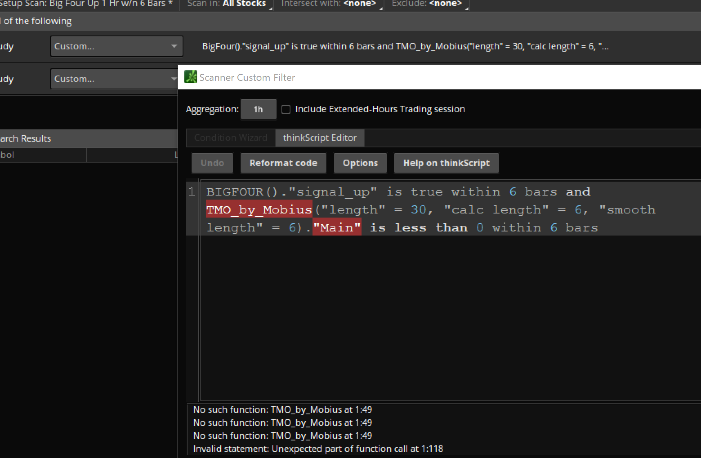Viewport: 701px width, 458px height.
Task: Click the first No such function error
Action: point(283,410)
